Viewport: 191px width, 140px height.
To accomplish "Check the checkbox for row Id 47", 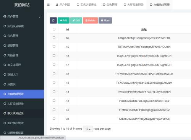I will pos(54,65).
